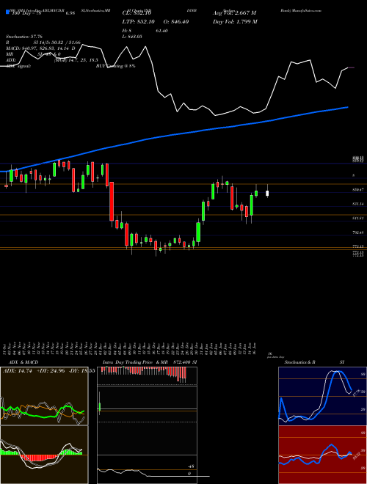Click the tall red candle at the early-December drop
The height and width of the screenshot is (484, 367).
pyautogui.click(x=112, y=201)
